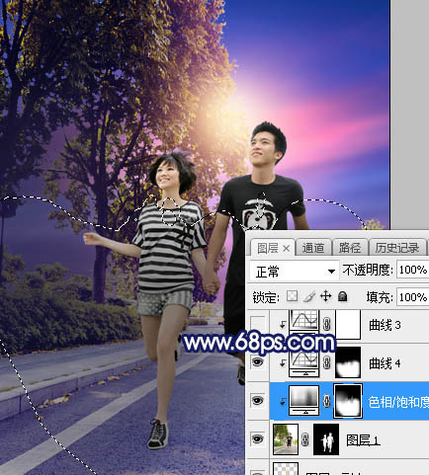Image resolution: width=429 pixels, height=475 pixels.
Task: Enable lock position move icon
Action: pos(325,296)
